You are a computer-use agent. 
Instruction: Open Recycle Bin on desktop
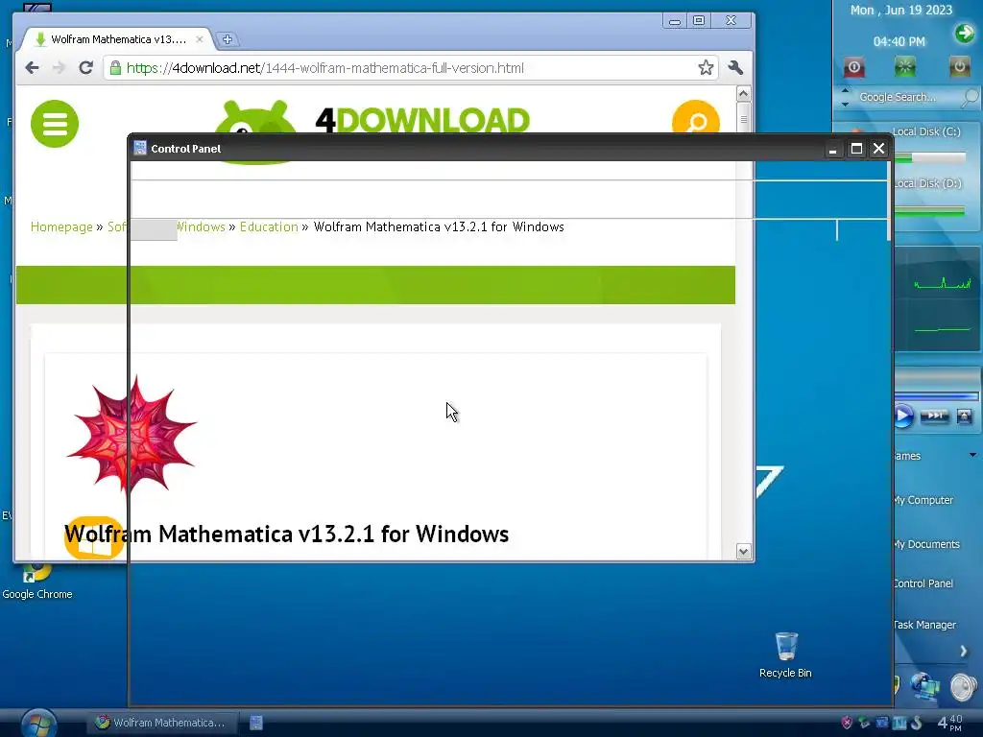coord(785,654)
